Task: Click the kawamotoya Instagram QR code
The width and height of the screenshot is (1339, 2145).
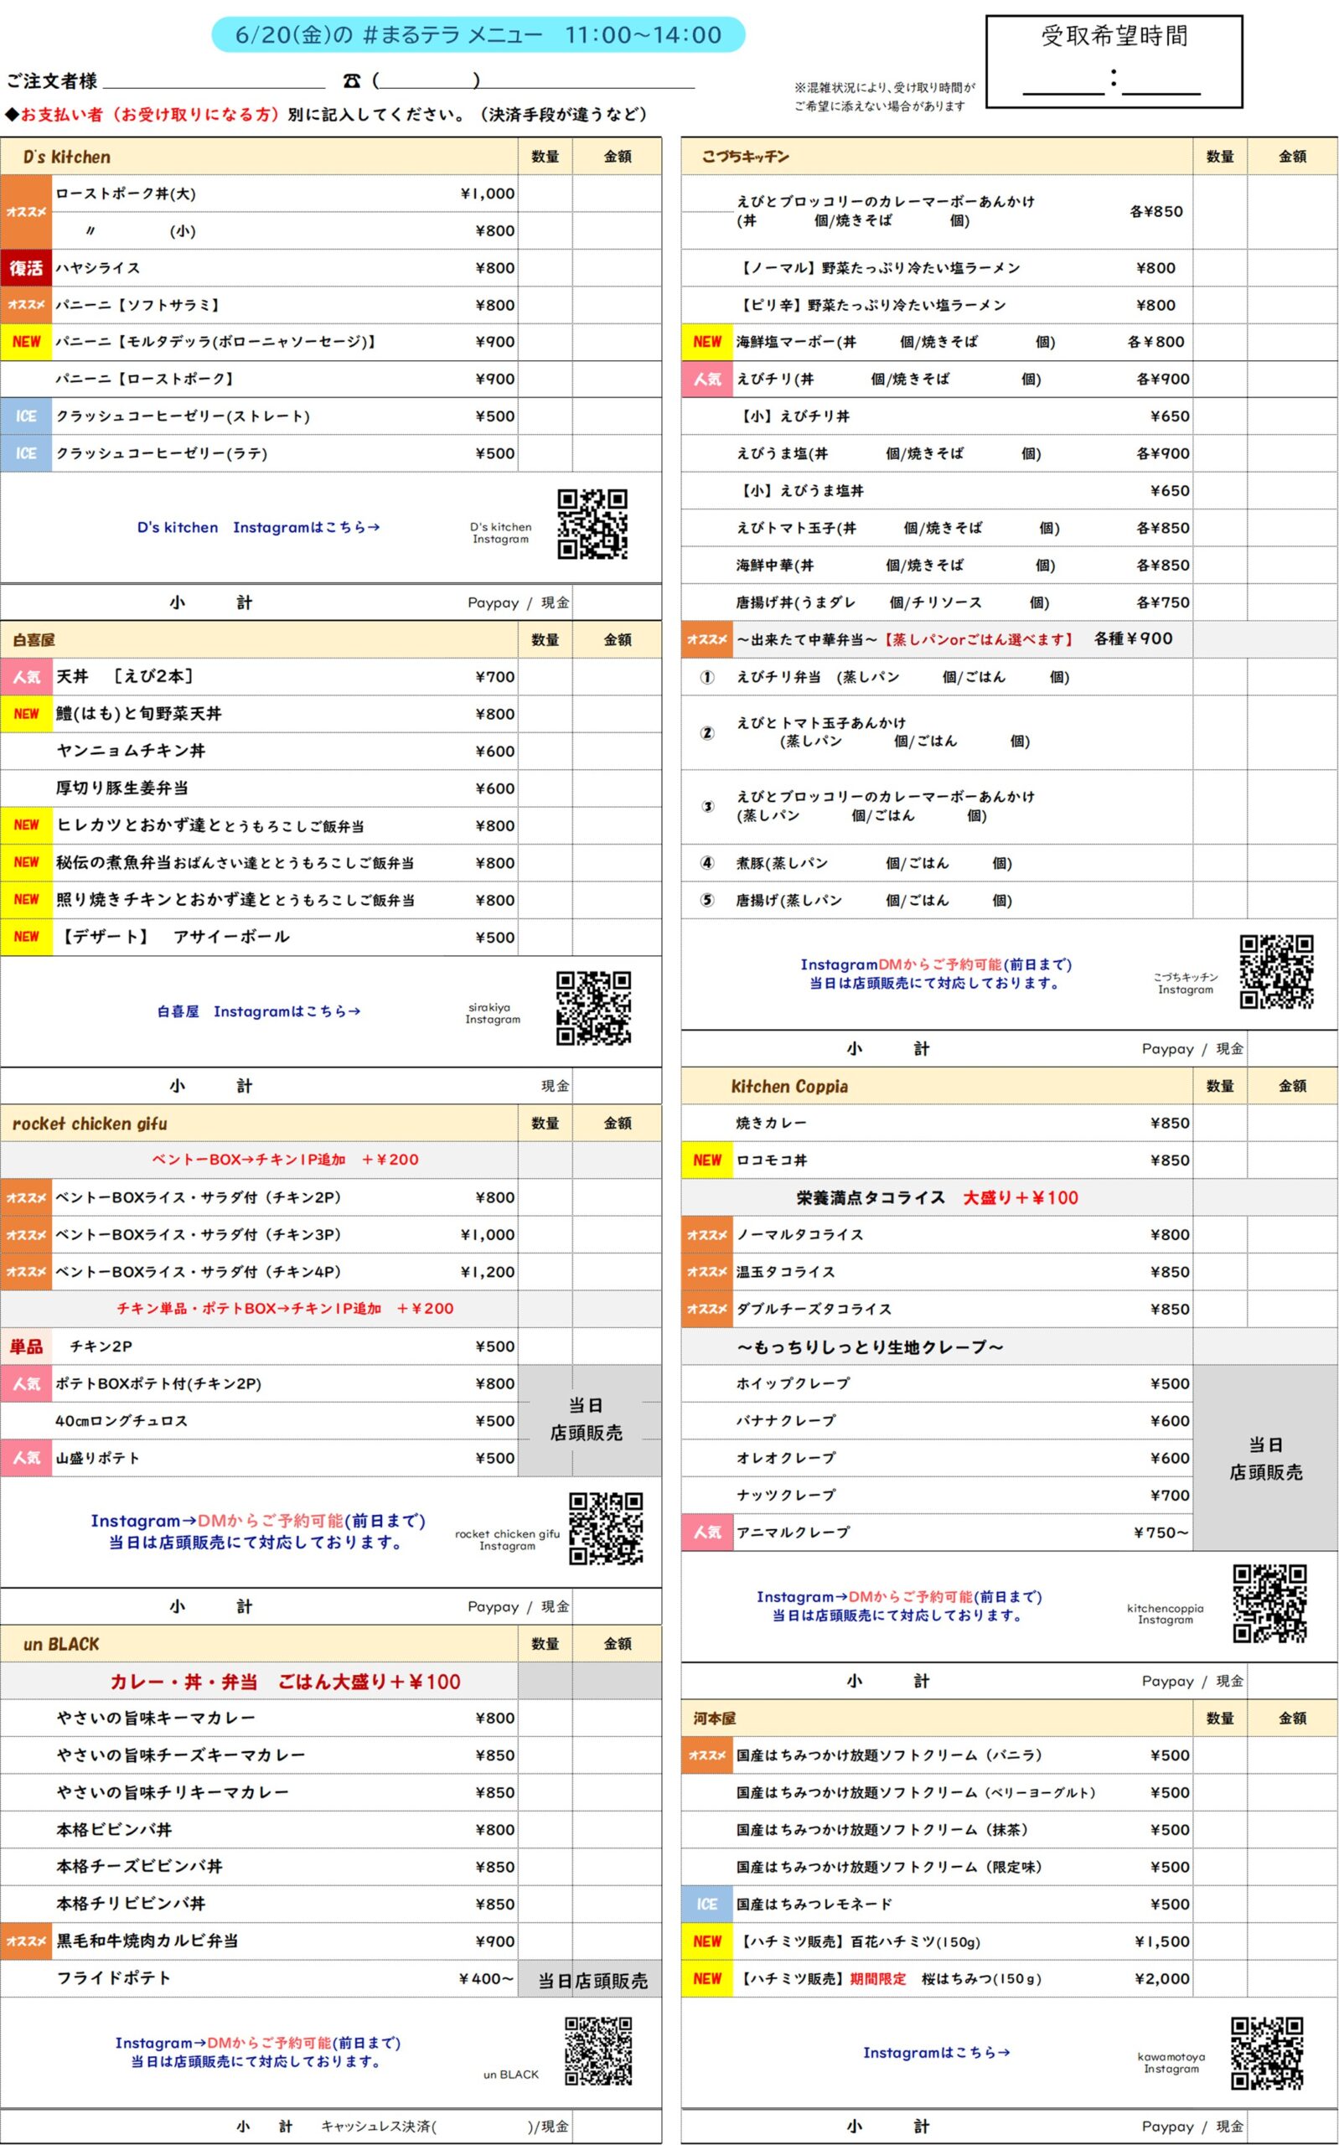Action: pos(1267,2054)
